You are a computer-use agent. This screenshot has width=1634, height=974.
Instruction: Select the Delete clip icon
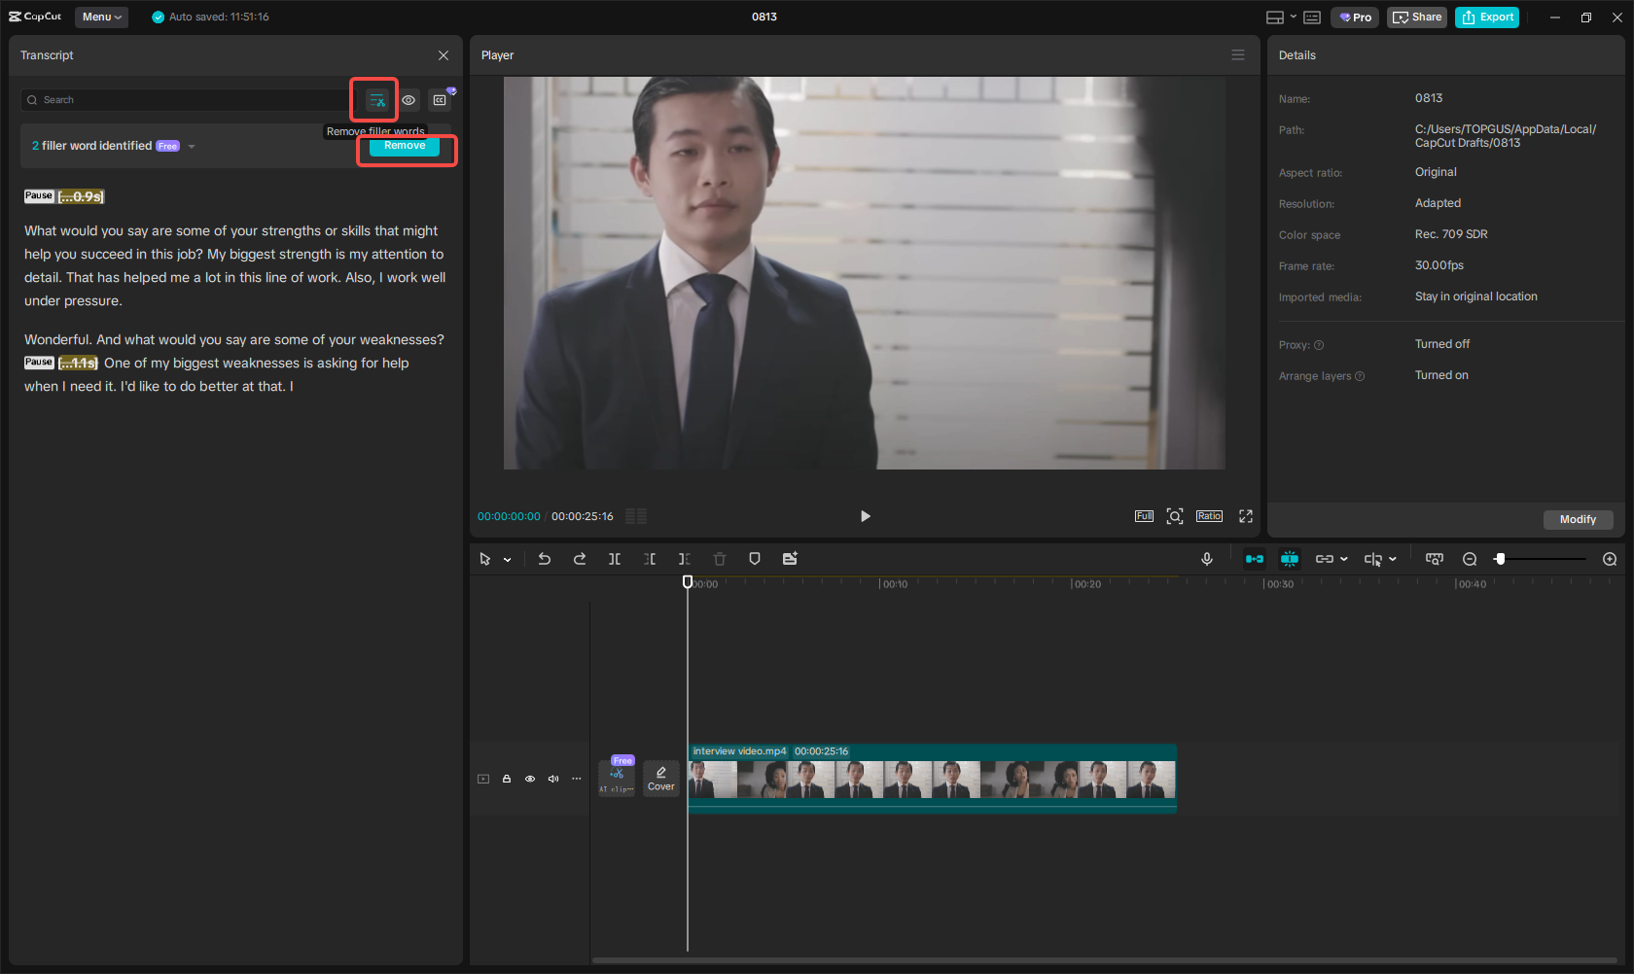click(x=719, y=559)
